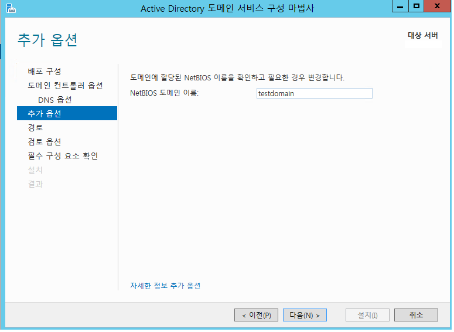454x332 pixels.
Task: Click the 다음(N) button
Action: (305, 316)
